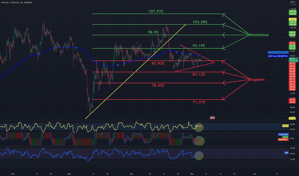Image resolution: width=299 pixels, height=176 pixels.
Task: Click May on the time axis
Action: coord(192,174)
